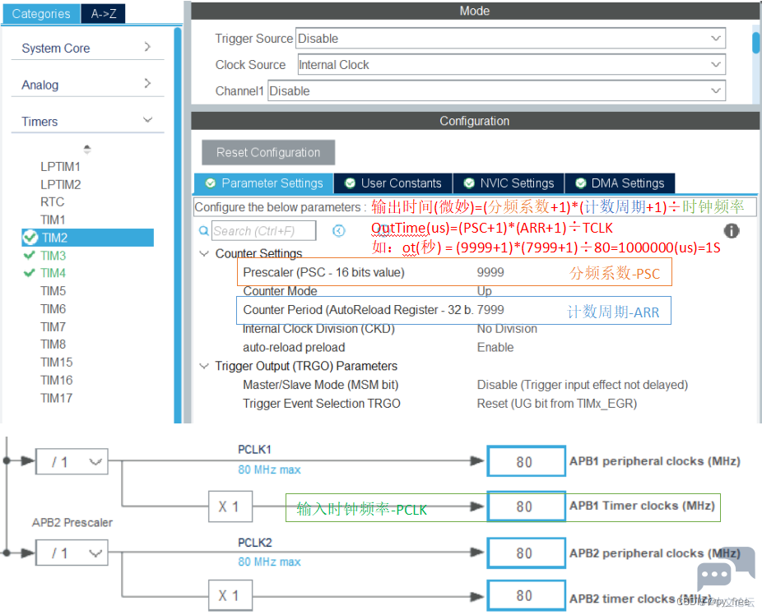The height and width of the screenshot is (615, 762).
Task: Click the green check icon beside TIM2
Action: [x=30, y=238]
